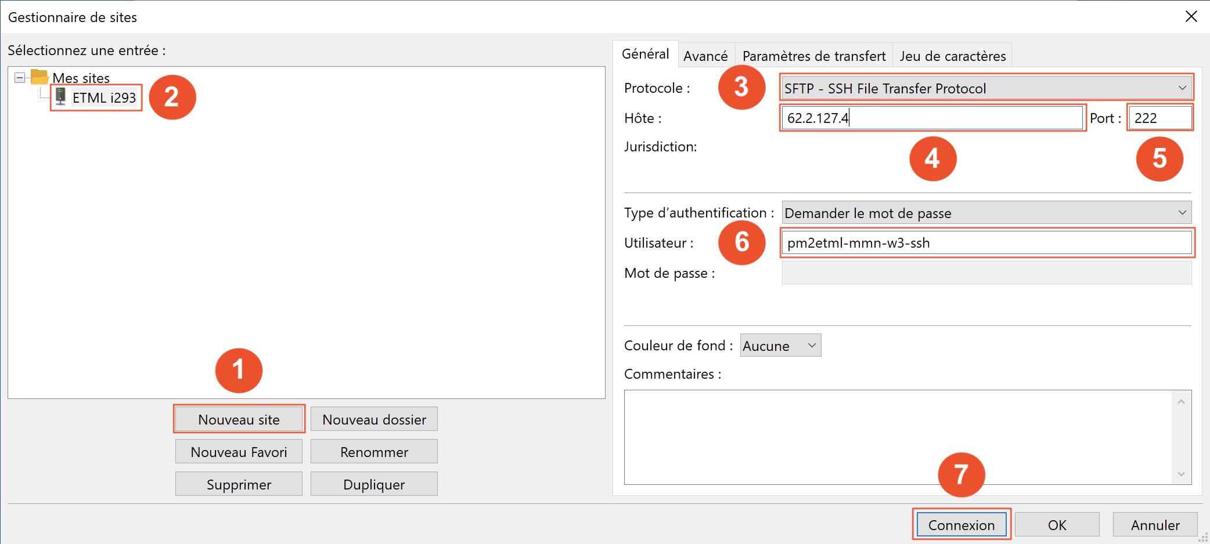
Task: Click the Hôte field with 62.2.127.4
Action: [x=932, y=118]
